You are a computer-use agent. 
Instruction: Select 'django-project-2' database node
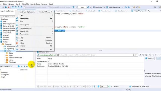[8, 26]
